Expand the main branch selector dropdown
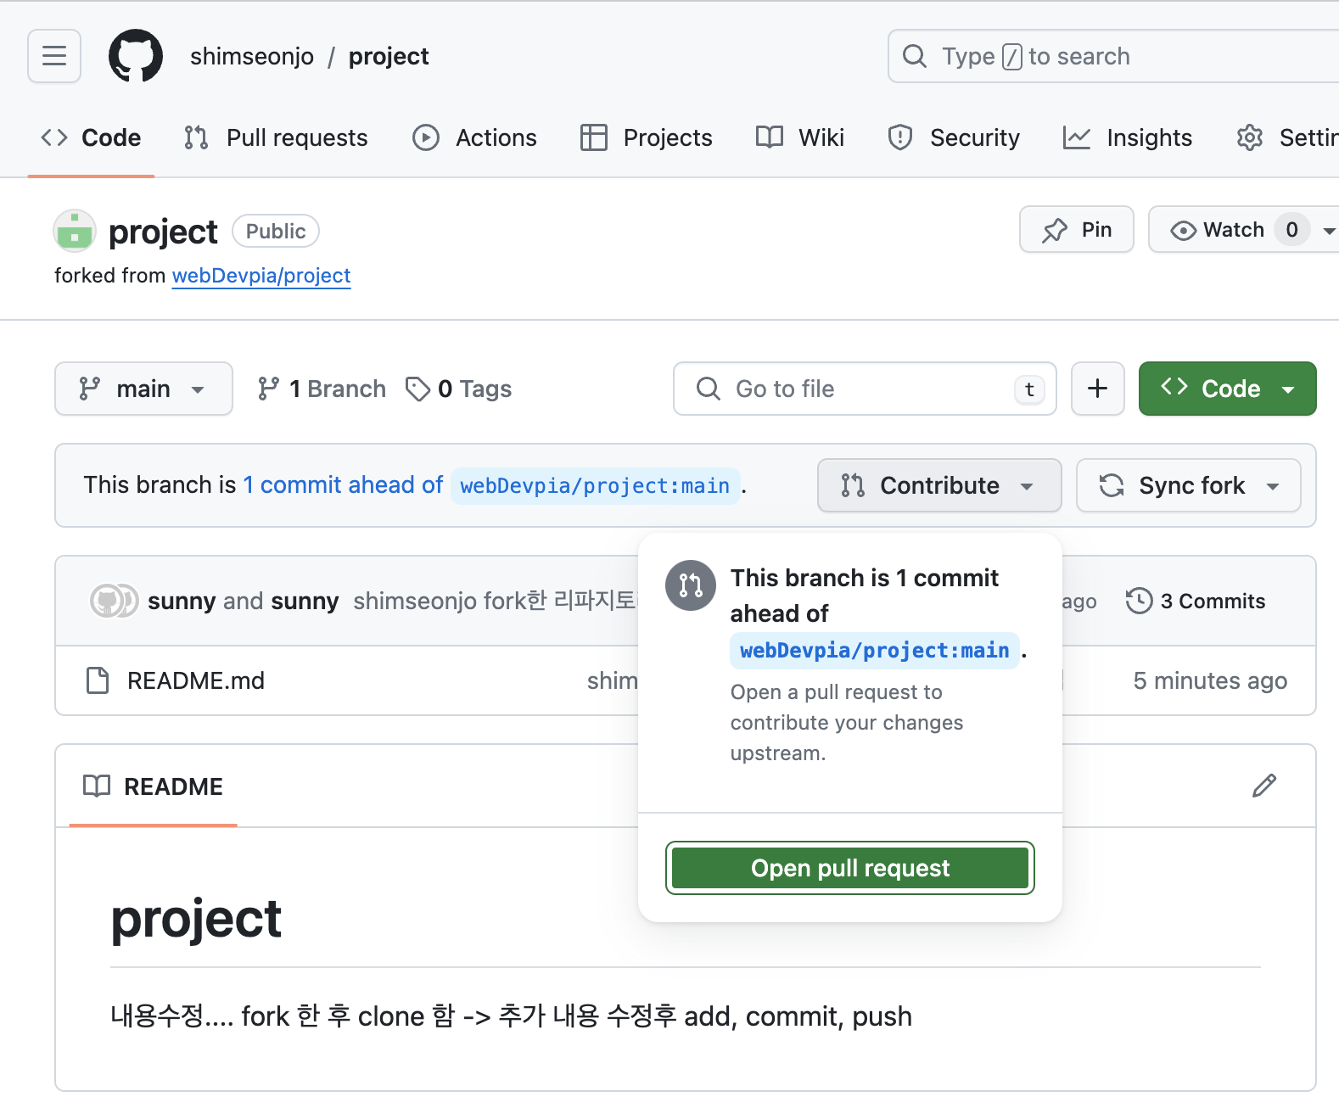The height and width of the screenshot is (1108, 1339). coord(143,389)
